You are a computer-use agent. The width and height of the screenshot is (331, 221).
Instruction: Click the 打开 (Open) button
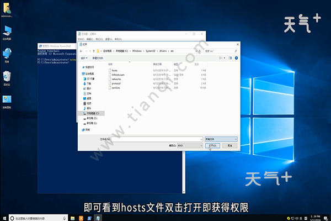coord(212,145)
